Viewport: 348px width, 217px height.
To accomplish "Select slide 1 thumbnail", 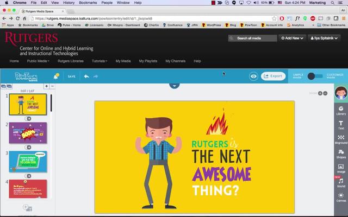I will (28, 104).
